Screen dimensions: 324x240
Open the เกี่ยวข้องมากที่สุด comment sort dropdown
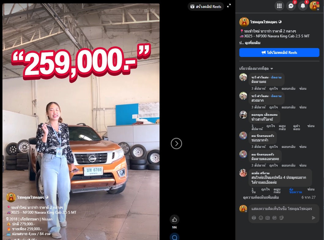coord(256,69)
